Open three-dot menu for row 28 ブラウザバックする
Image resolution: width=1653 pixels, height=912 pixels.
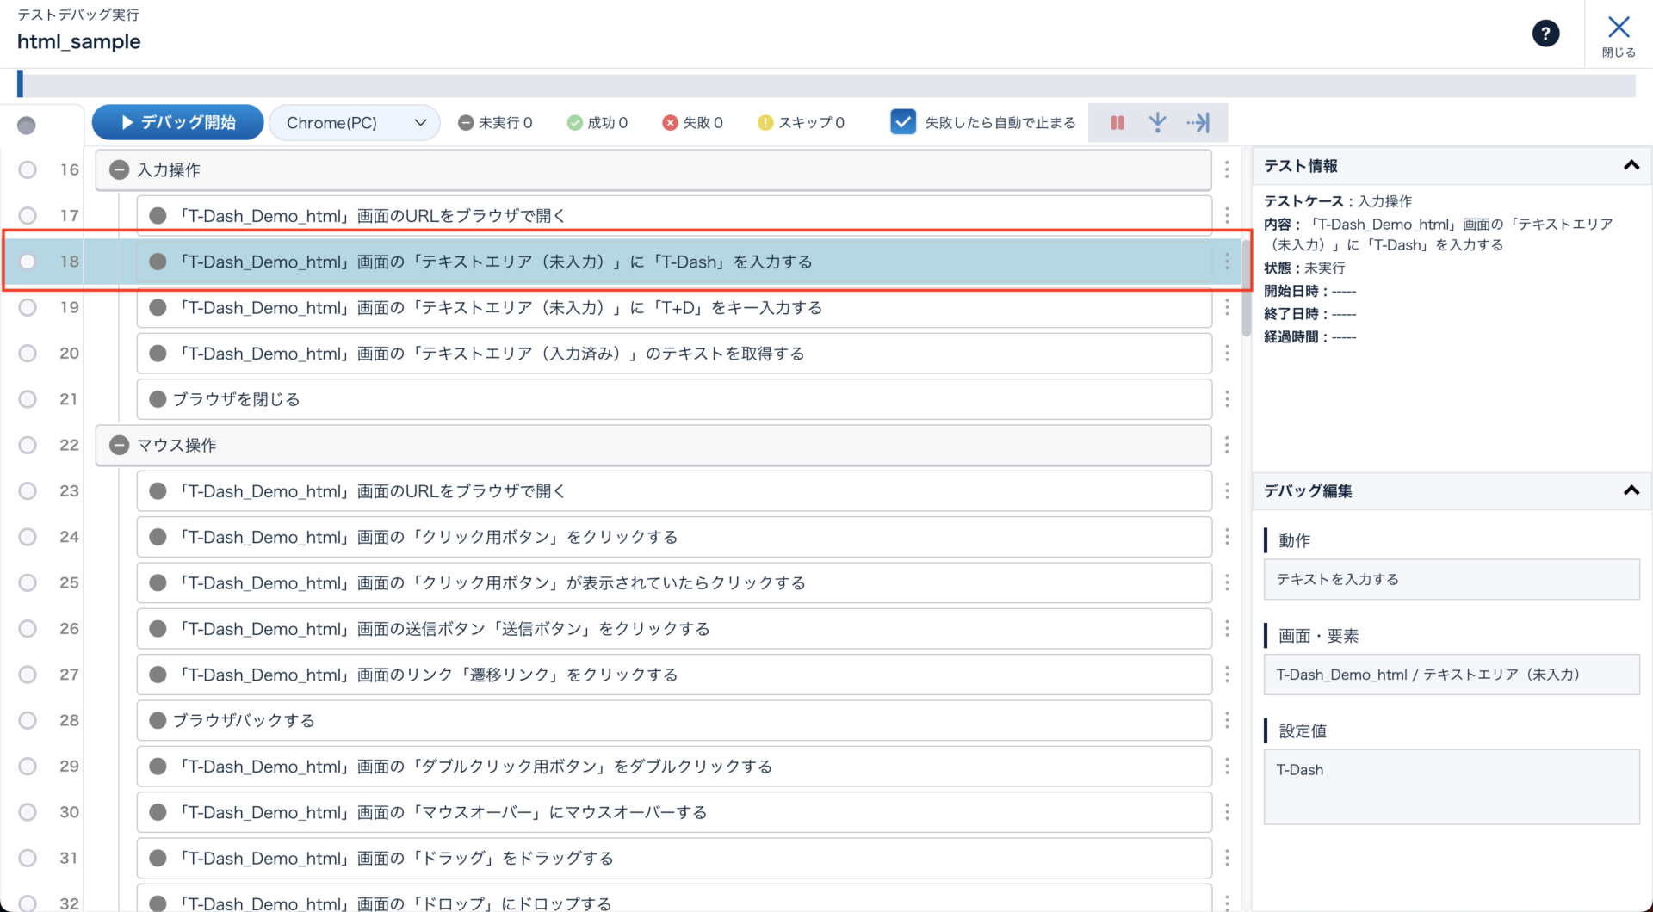(1227, 720)
